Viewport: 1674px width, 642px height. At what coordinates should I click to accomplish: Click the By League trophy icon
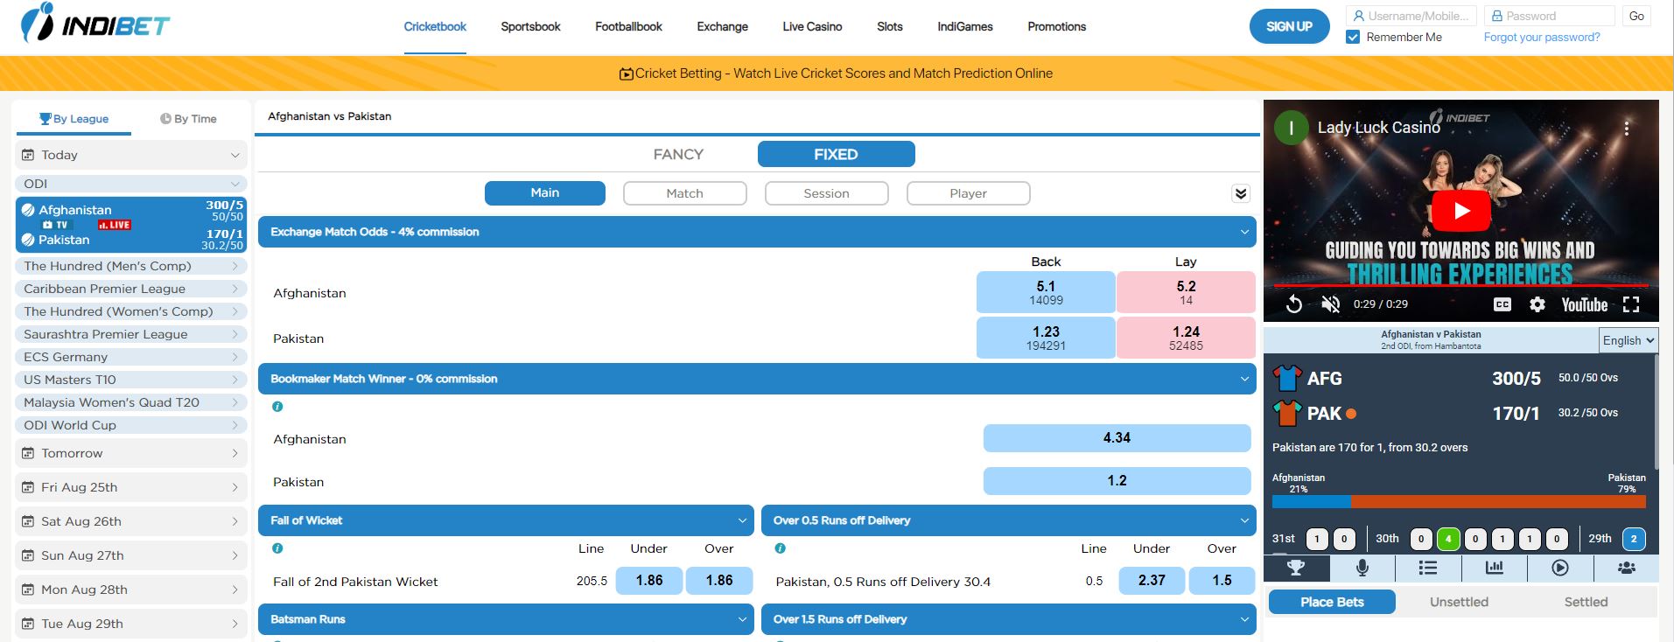coord(46,118)
